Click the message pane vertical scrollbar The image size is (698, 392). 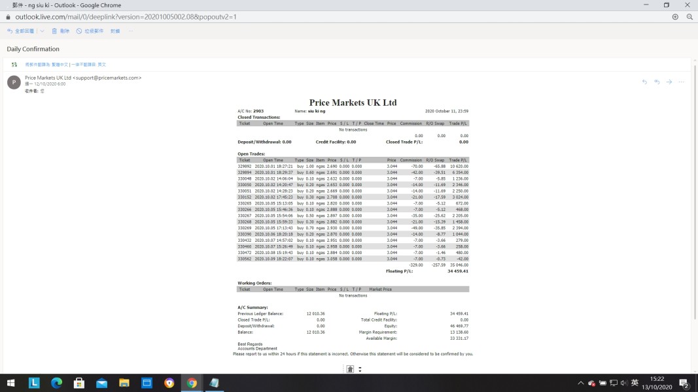tap(695, 192)
